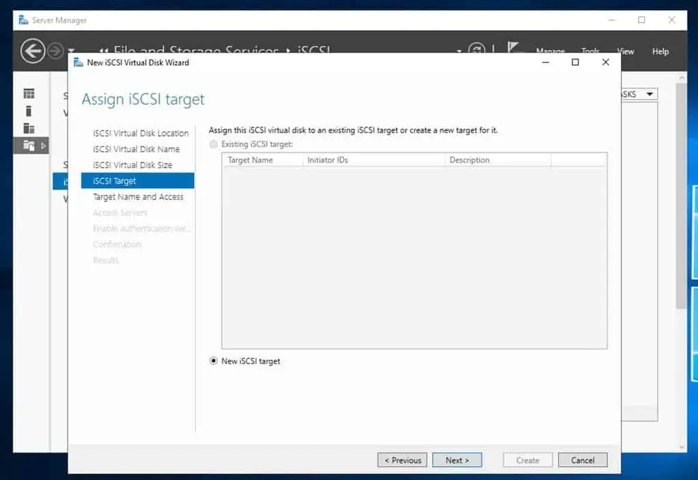Image resolution: width=698 pixels, height=480 pixels.
Task: Click the Results wizard step
Action: pos(106,259)
